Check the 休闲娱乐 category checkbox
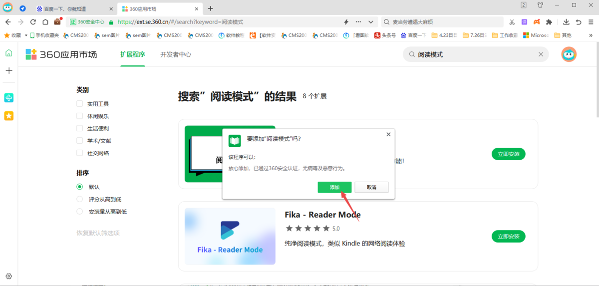The height and width of the screenshot is (286, 599). click(79, 116)
